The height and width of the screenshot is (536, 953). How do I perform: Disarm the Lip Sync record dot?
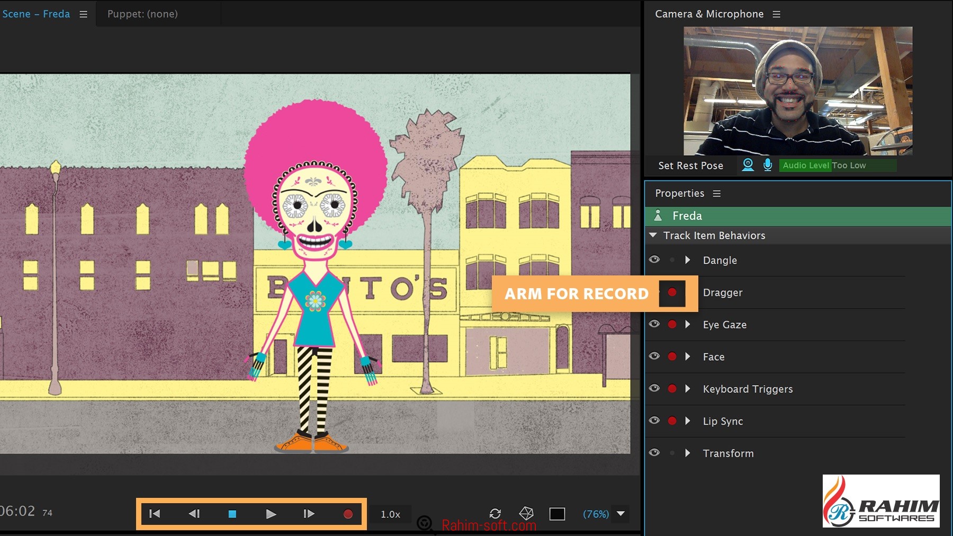coord(672,421)
